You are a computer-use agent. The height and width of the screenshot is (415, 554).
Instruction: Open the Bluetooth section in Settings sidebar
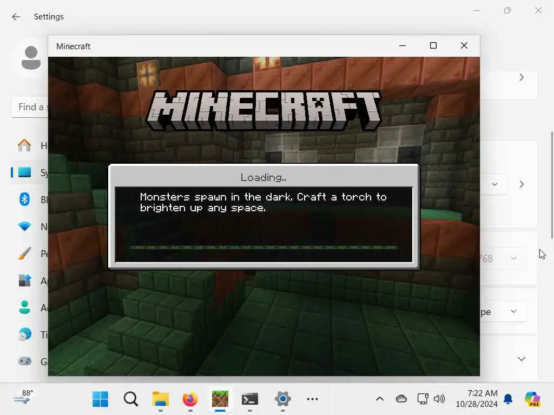[24, 199]
